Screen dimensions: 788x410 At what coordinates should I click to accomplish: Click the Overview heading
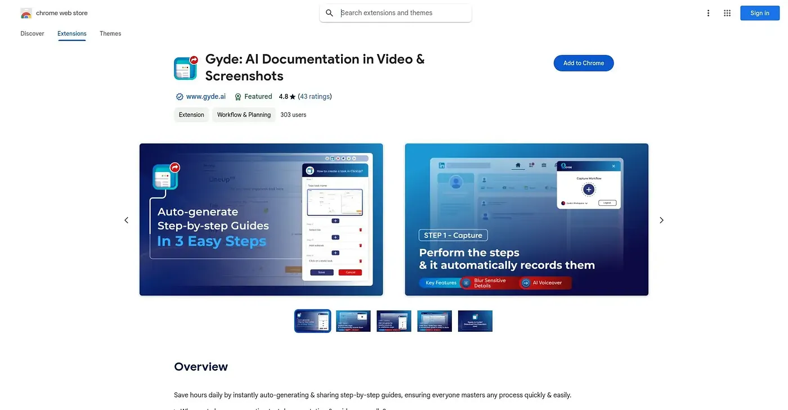[x=201, y=367]
